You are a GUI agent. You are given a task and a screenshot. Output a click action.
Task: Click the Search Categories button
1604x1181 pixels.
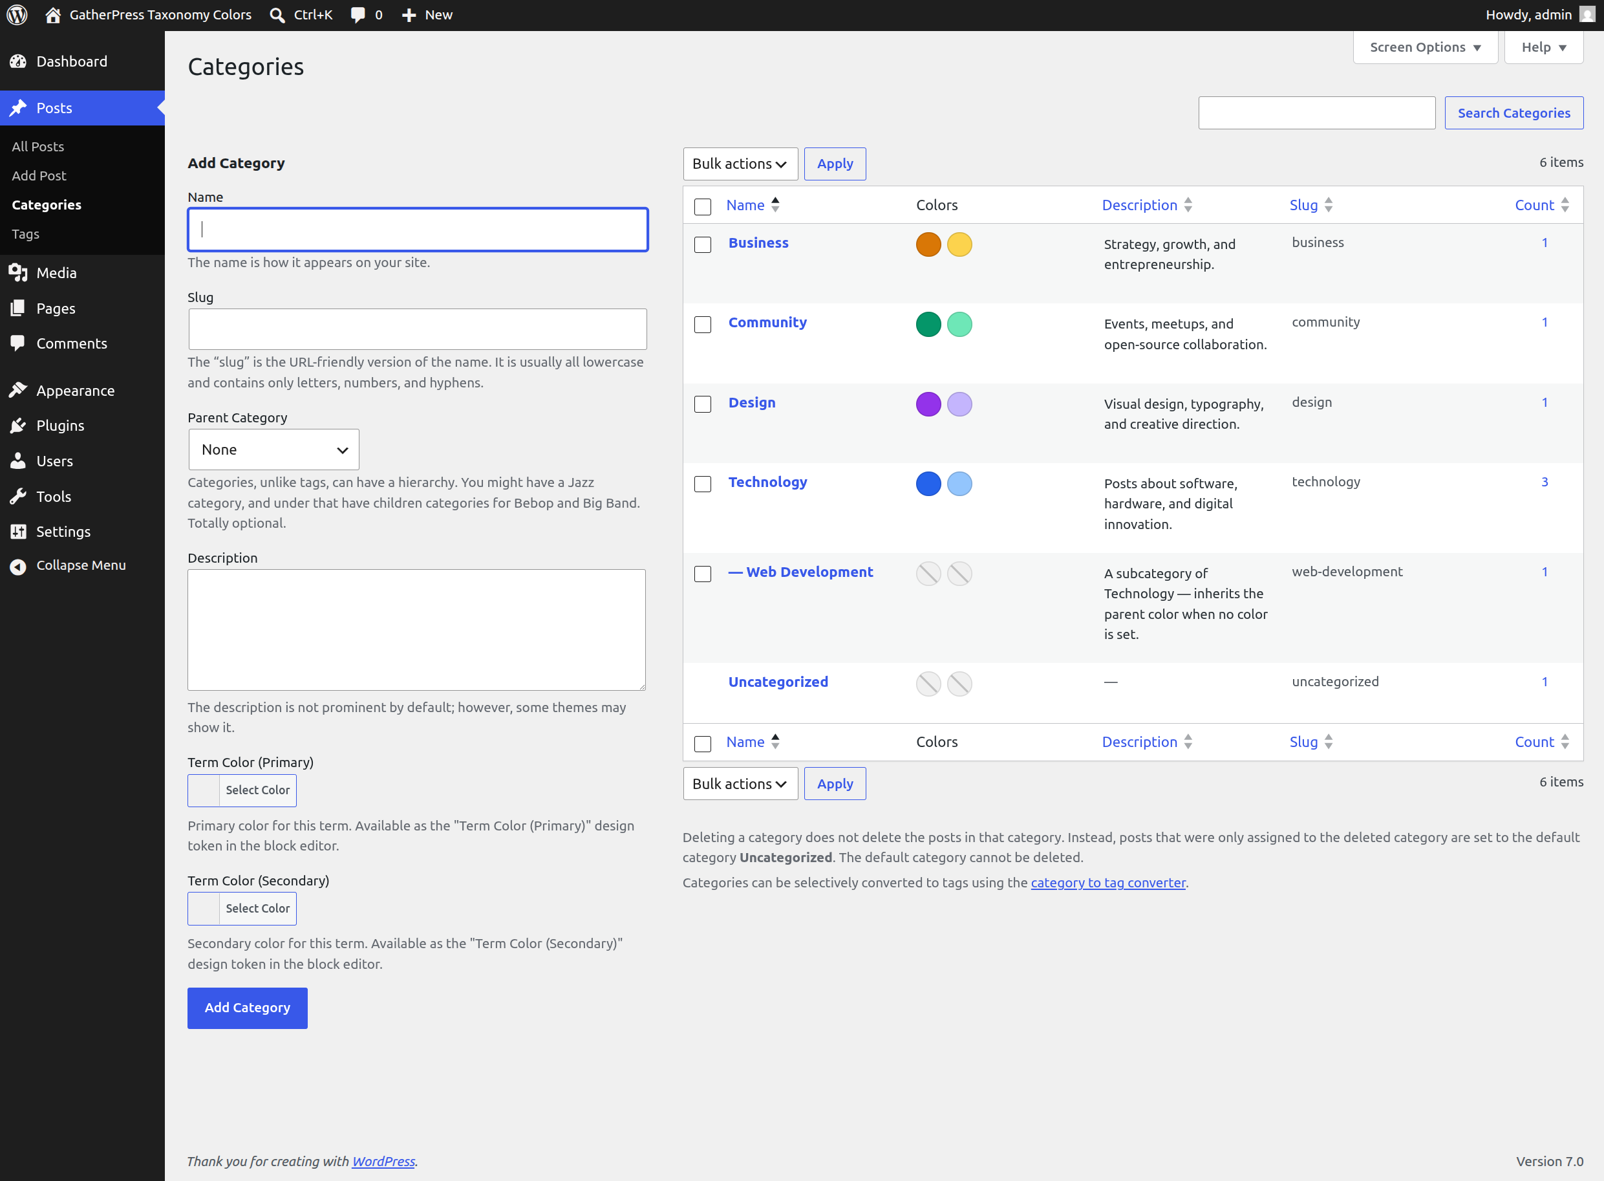[1514, 113]
